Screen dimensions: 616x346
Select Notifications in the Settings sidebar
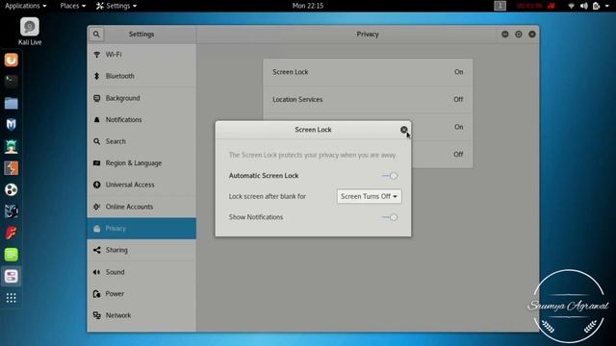click(141, 119)
